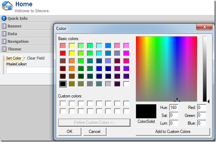The height and width of the screenshot is (142, 216).
Task: Click the Navigation section icon
Action: click(4, 41)
